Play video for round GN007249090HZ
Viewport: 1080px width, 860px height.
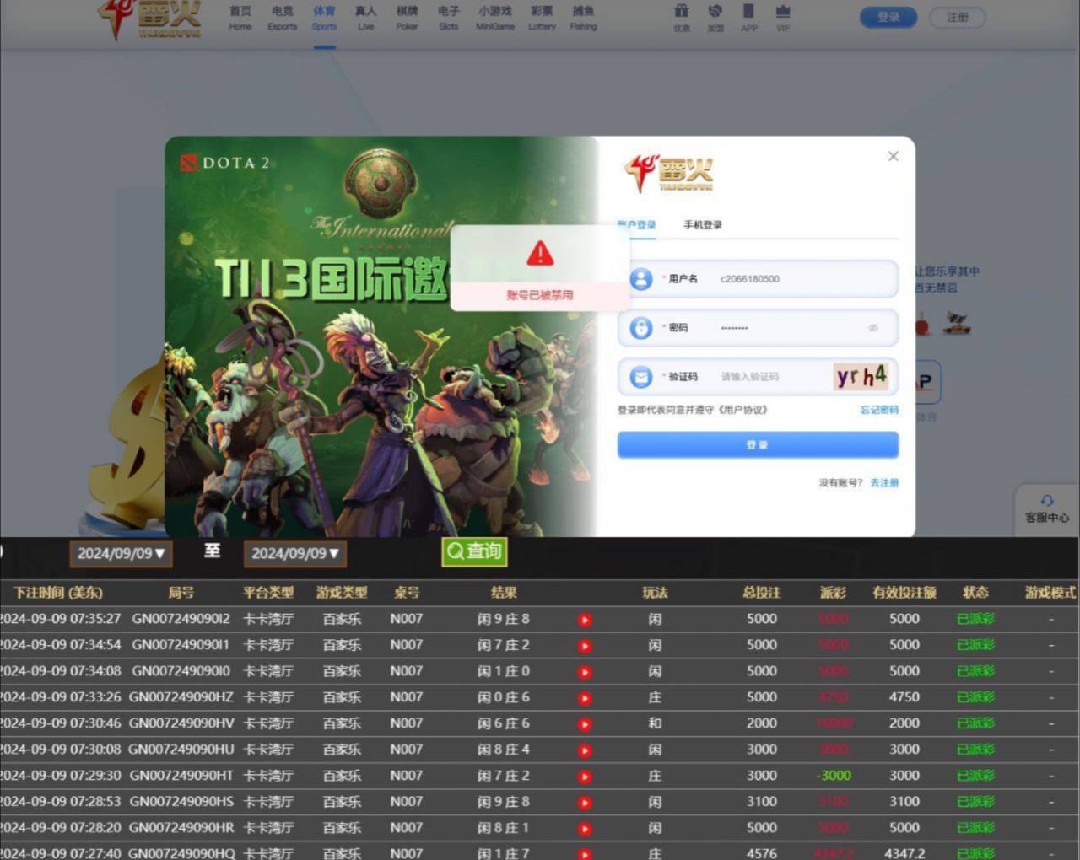pos(585,698)
